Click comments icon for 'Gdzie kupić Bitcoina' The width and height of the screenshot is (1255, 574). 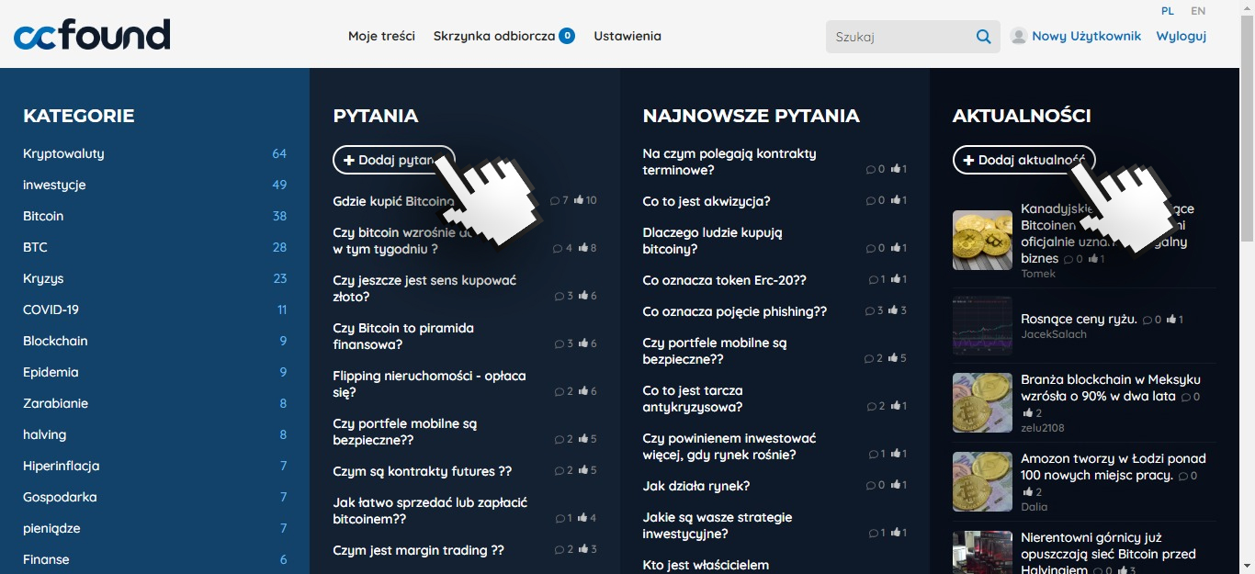pos(555,200)
